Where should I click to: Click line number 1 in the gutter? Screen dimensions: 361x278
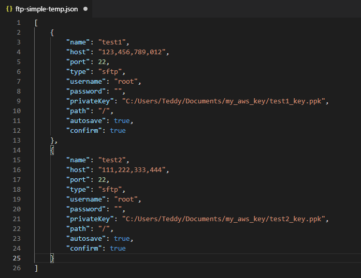point(19,23)
